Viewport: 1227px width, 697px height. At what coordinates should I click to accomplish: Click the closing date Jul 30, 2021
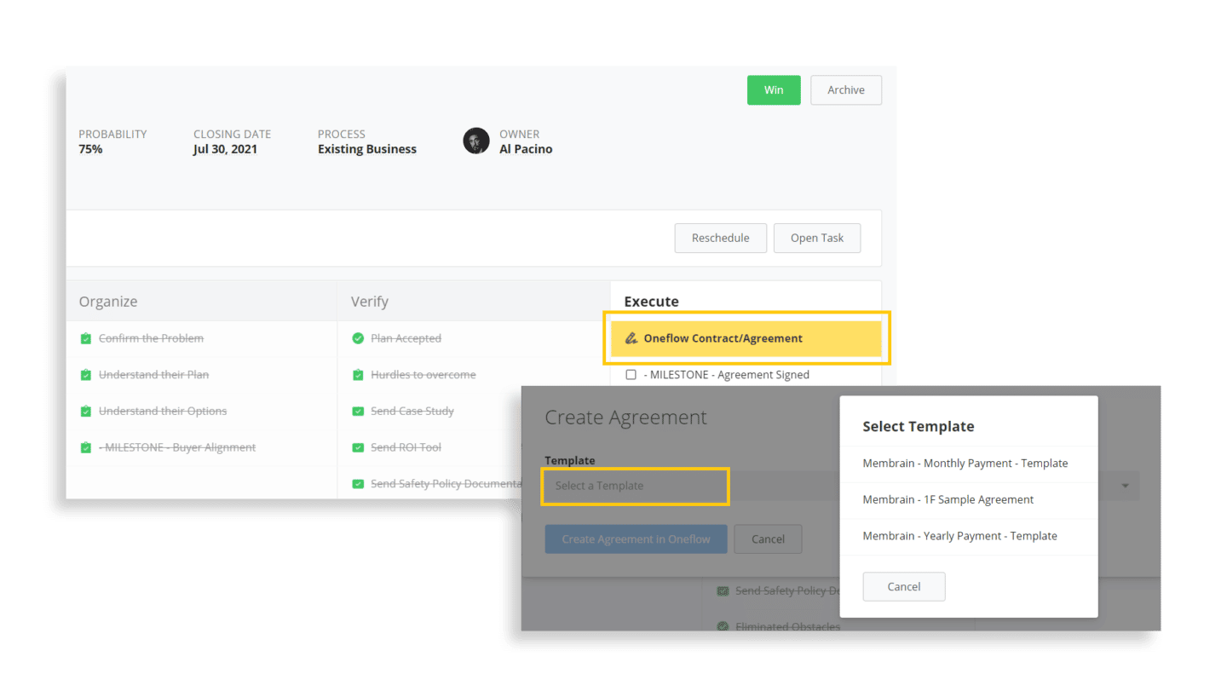pyautogui.click(x=225, y=149)
